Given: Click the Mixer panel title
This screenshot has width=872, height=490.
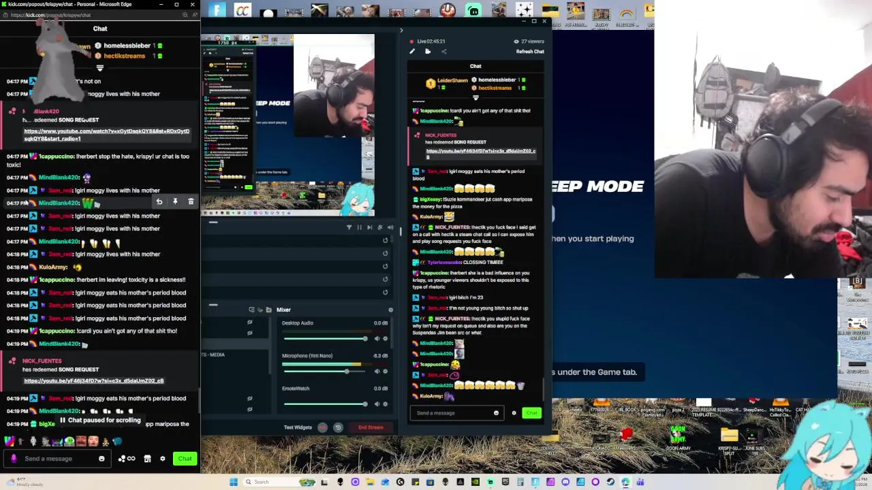Looking at the screenshot, I should [x=283, y=310].
